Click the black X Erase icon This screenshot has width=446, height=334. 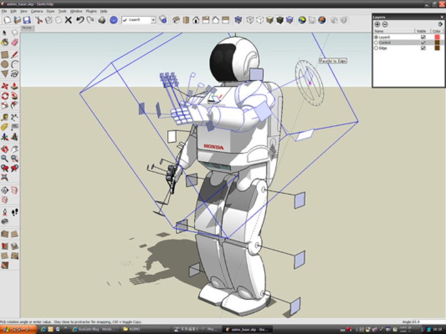68,20
